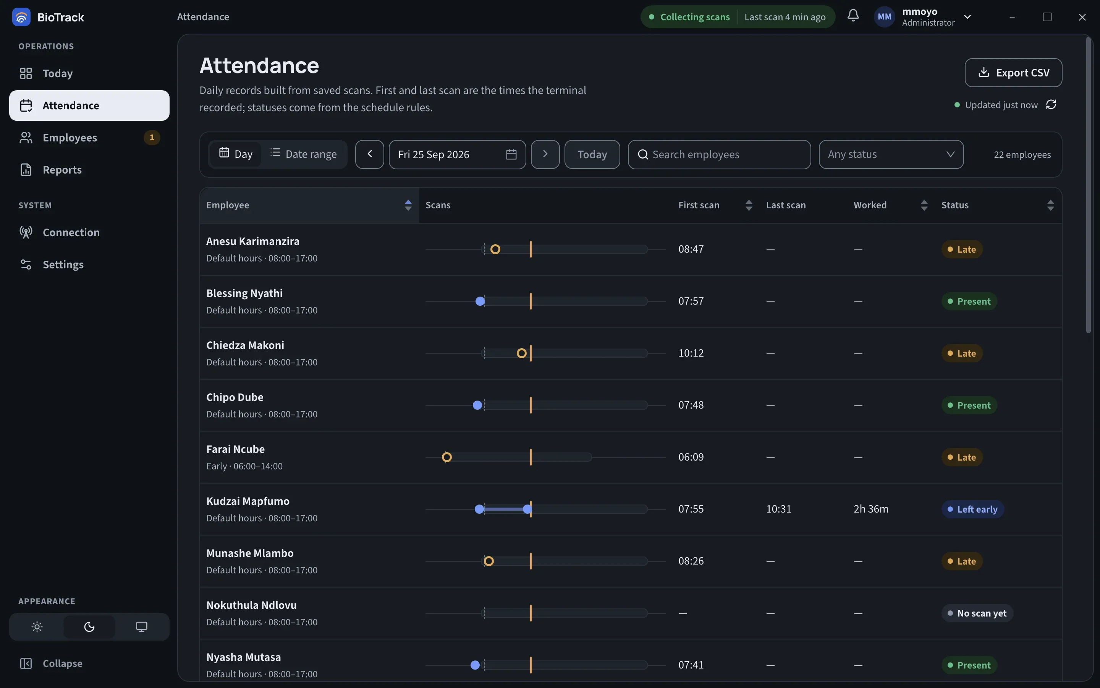
Task: Click the Left early status badge
Action: point(973,509)
